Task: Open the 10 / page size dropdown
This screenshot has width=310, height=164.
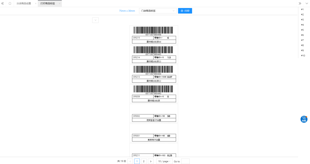Action: [x=164, y=161]
